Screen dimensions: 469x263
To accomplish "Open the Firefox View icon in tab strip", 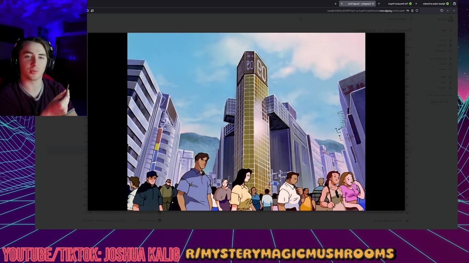I will [x=454, y=4].
